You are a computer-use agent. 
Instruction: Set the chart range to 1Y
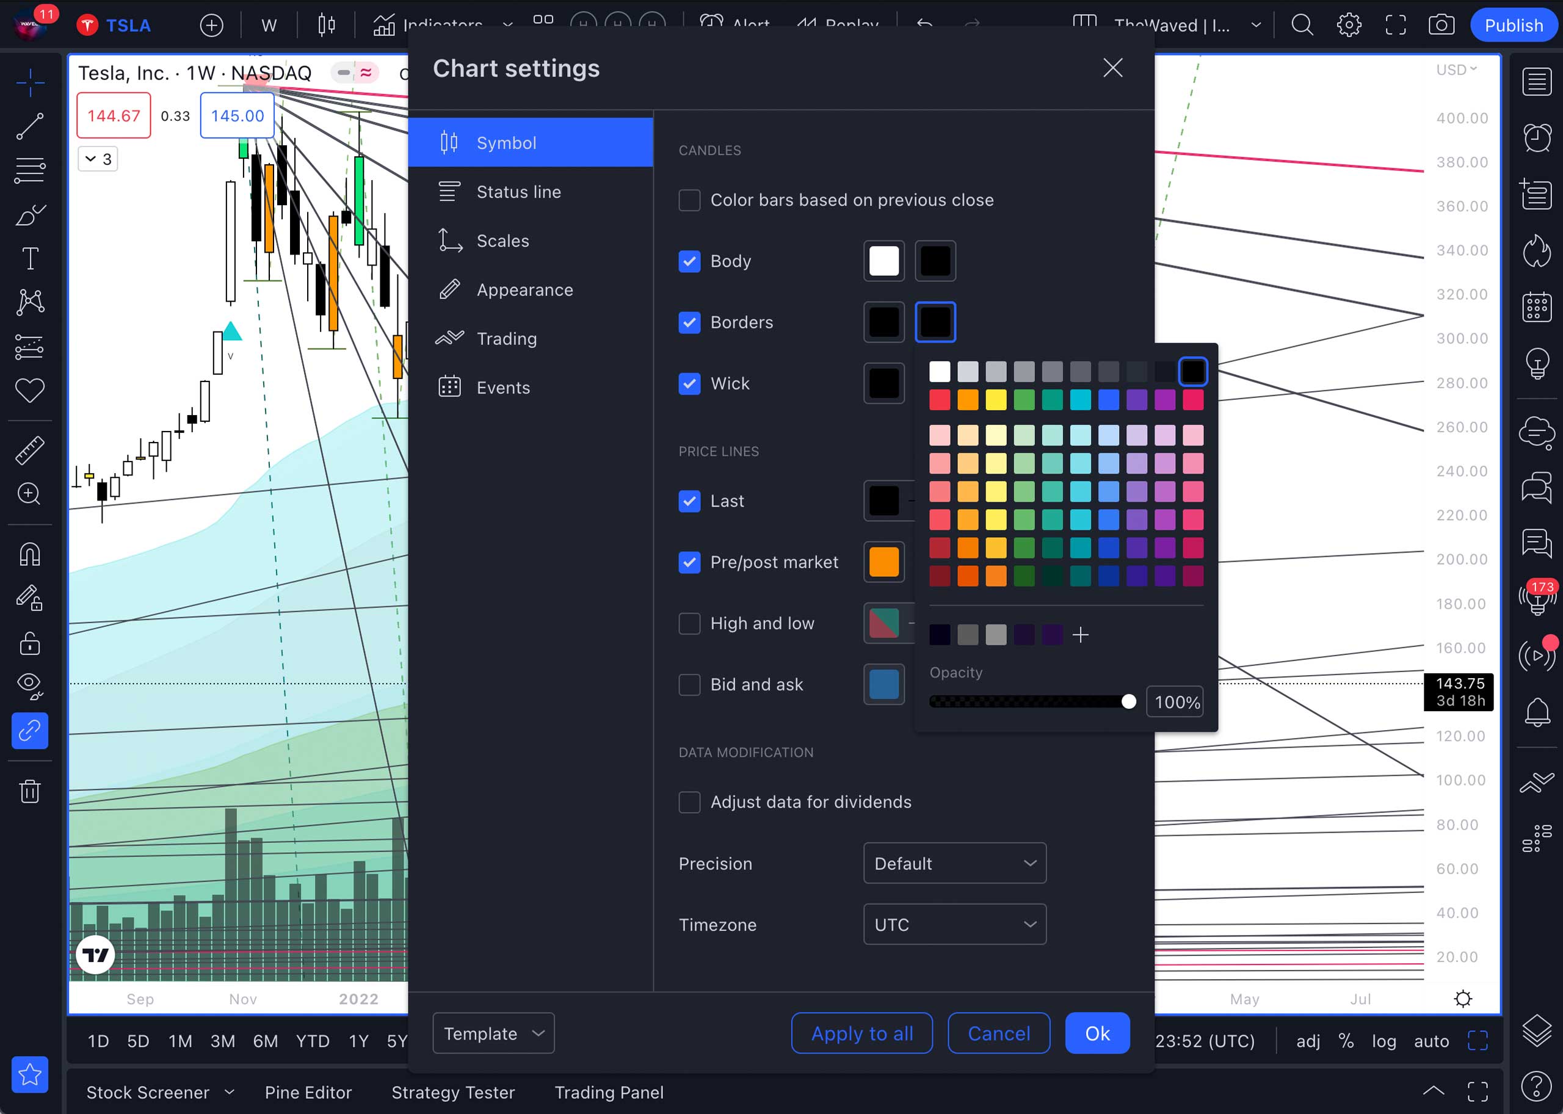pyautogui.click(x=359, y=1041)
